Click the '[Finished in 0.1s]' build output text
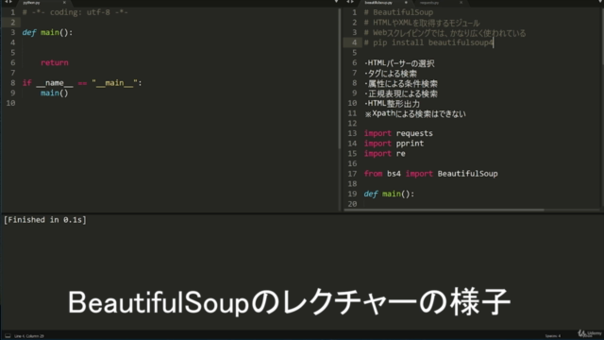This screenshot has width=604, height=340. [x=45, y=220]
